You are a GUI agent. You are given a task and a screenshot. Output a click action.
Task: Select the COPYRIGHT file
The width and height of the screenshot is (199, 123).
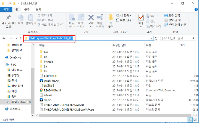49,76
